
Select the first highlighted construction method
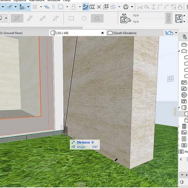[x=17, y=18]
